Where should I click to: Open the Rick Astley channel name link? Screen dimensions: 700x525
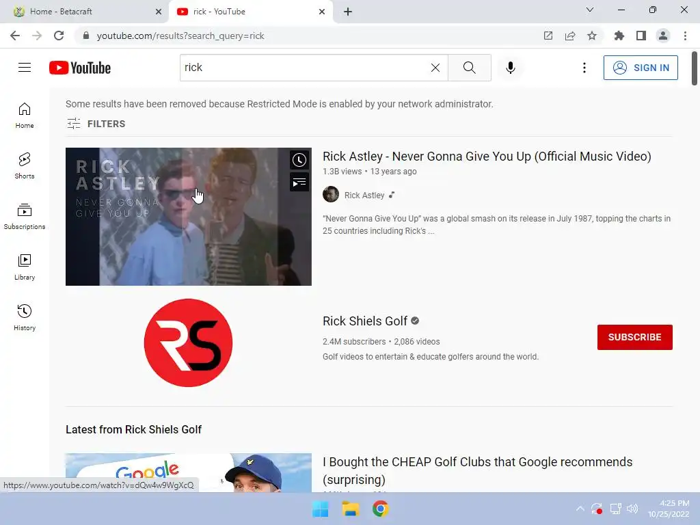click(364, 195)
